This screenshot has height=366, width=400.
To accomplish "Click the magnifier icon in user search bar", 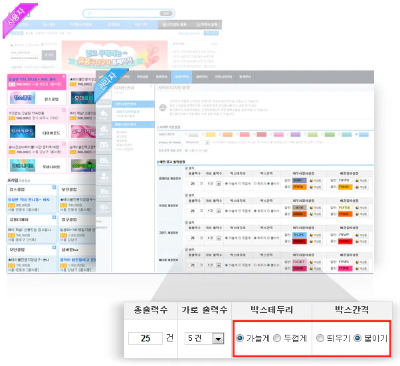I will pyautogui.click(x=89, y=13).
